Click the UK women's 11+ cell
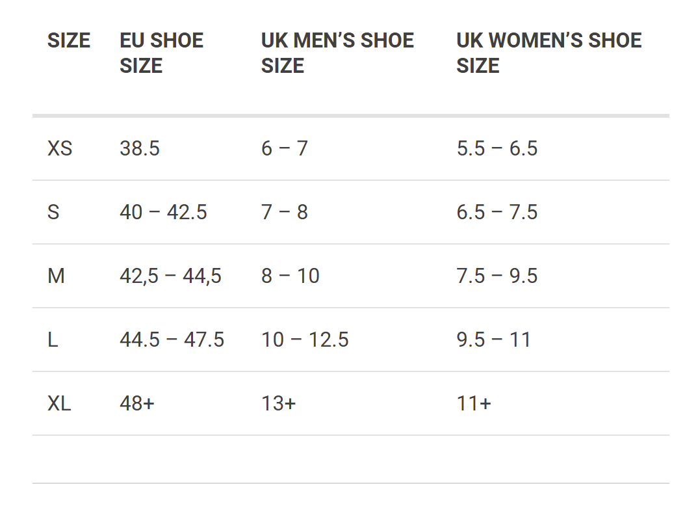 click(x=474, y=404)
